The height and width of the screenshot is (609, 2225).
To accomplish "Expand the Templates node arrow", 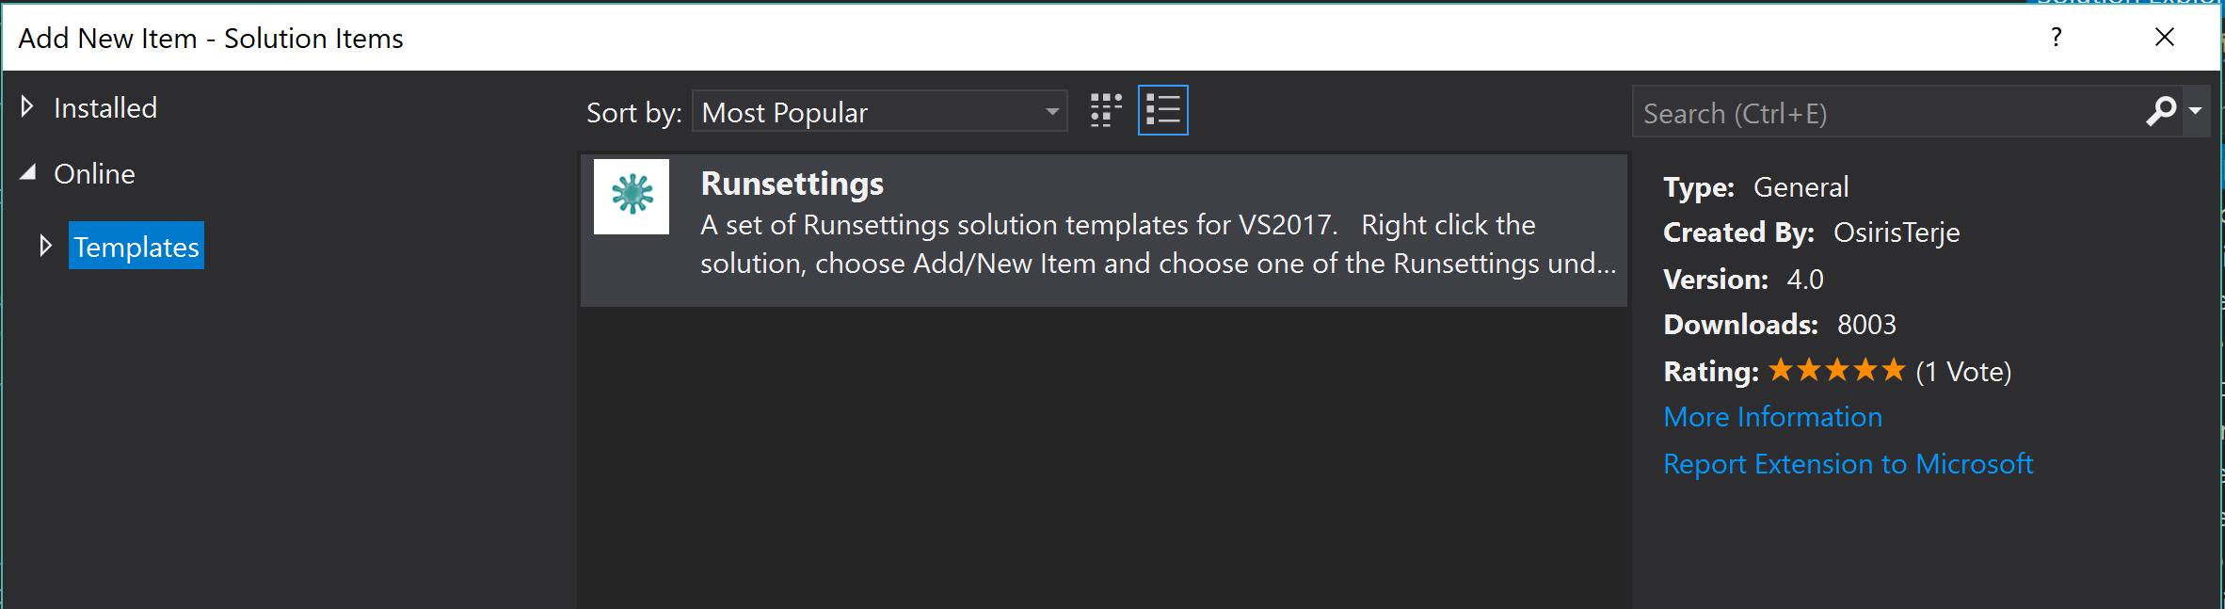I will click(x=45, y=246).
